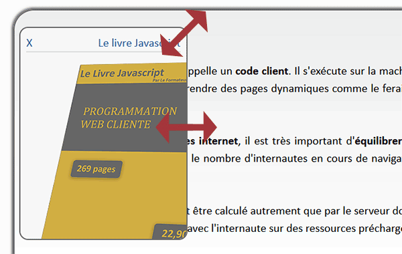Click the bold word 'internet' in the article

218,141
